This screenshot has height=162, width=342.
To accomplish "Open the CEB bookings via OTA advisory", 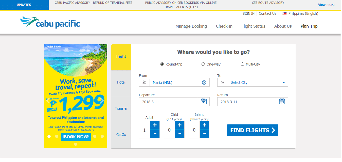I will pos(181,5).
